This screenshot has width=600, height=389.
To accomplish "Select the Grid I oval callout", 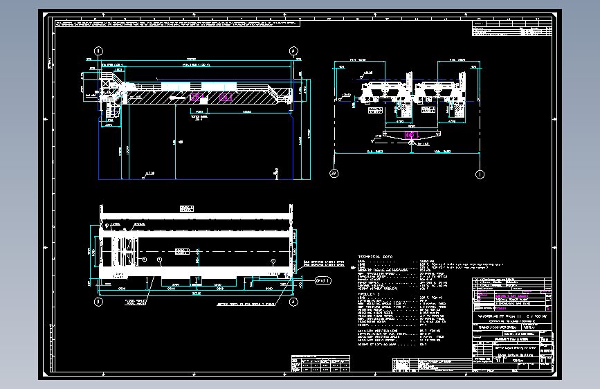I will (323, 280).
